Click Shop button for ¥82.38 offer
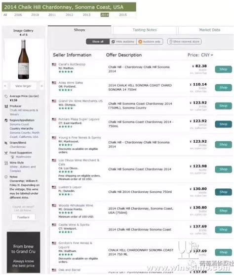Viewport: 234px width, 275px height. [223, 69]
